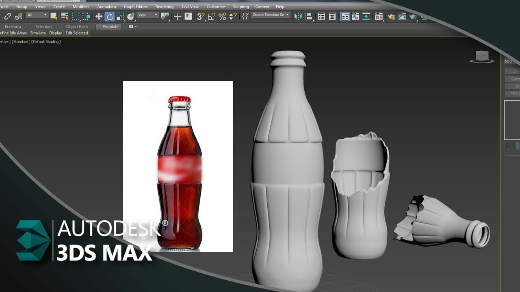Toggle the 3D Snaps button
This screenshot has width=520, height=292.
(201, 16)
